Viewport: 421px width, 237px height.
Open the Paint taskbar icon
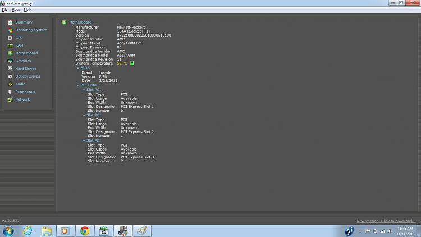click(x=142, y=231)
